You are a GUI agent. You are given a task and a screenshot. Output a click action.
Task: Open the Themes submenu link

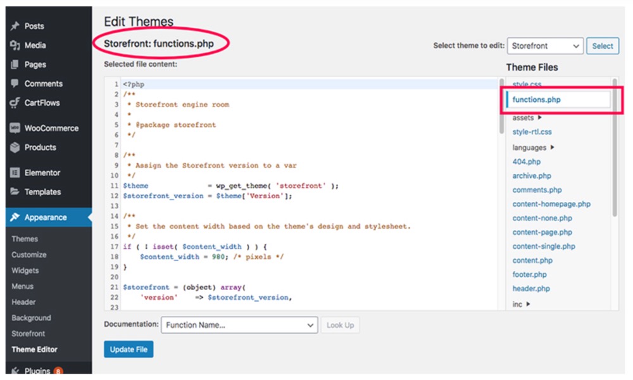coord(25,239)
